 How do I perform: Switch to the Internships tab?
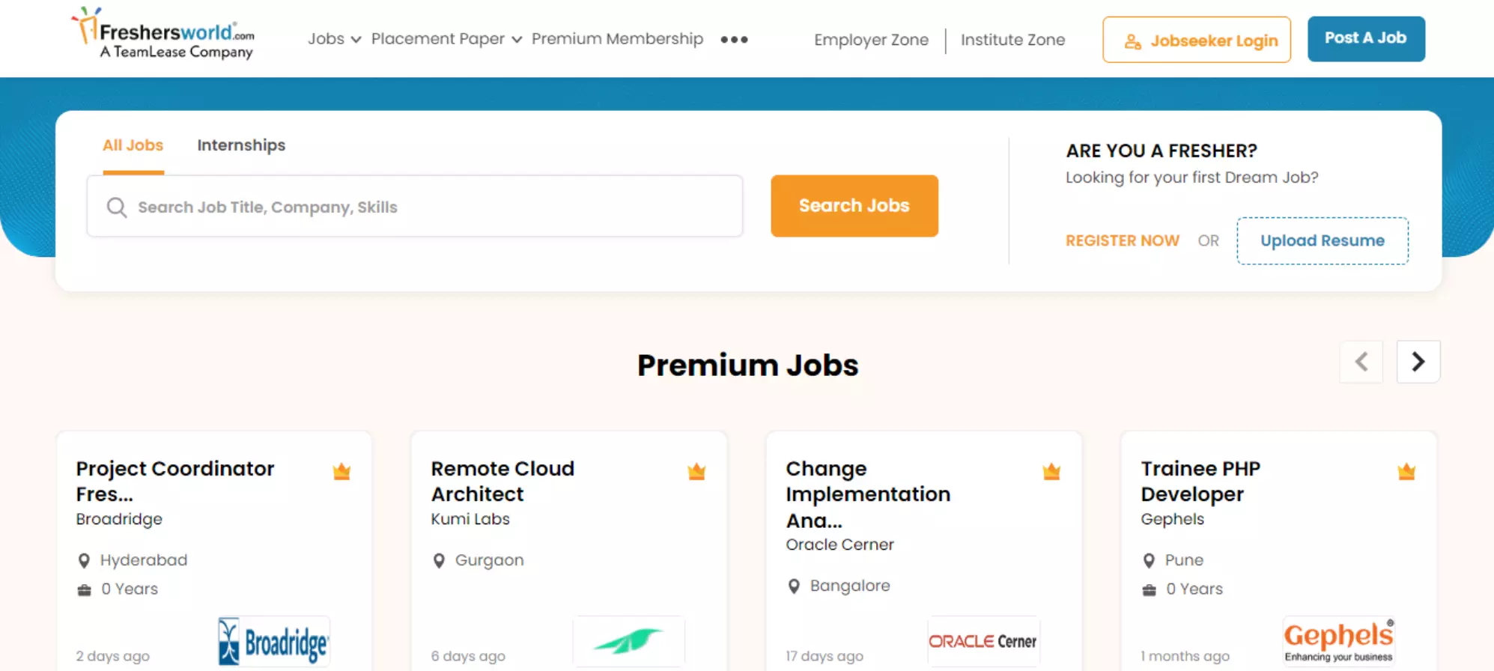point(241,145)
